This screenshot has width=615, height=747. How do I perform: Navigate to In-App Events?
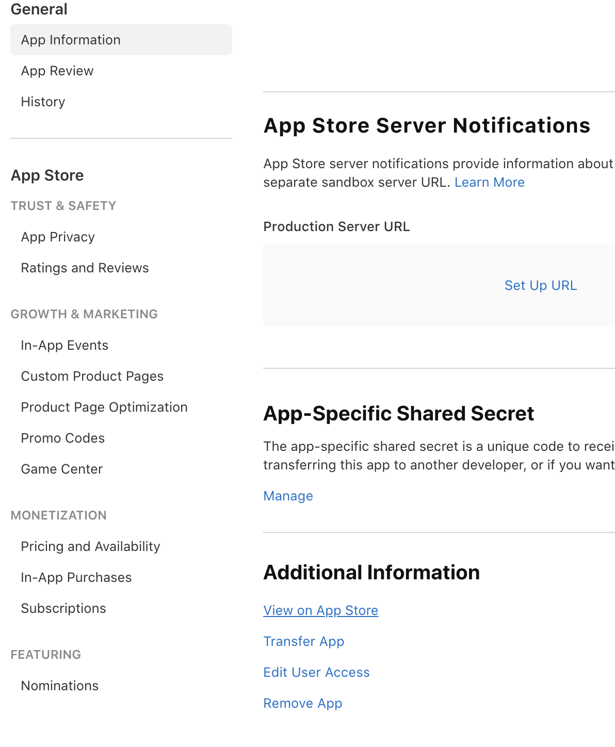pos(64,345)
